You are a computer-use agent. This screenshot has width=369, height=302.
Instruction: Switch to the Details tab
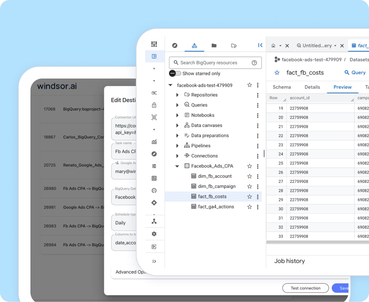(312, 87)
